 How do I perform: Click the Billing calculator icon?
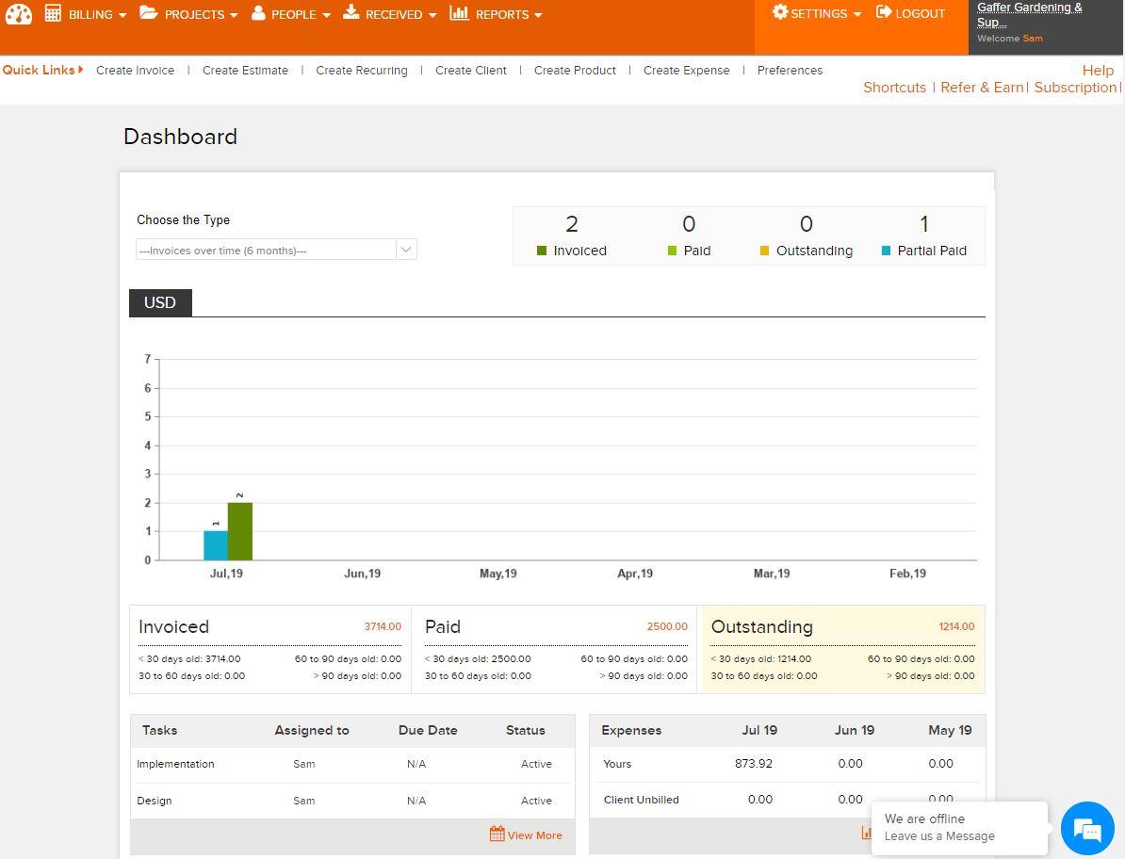pos(54,13)
